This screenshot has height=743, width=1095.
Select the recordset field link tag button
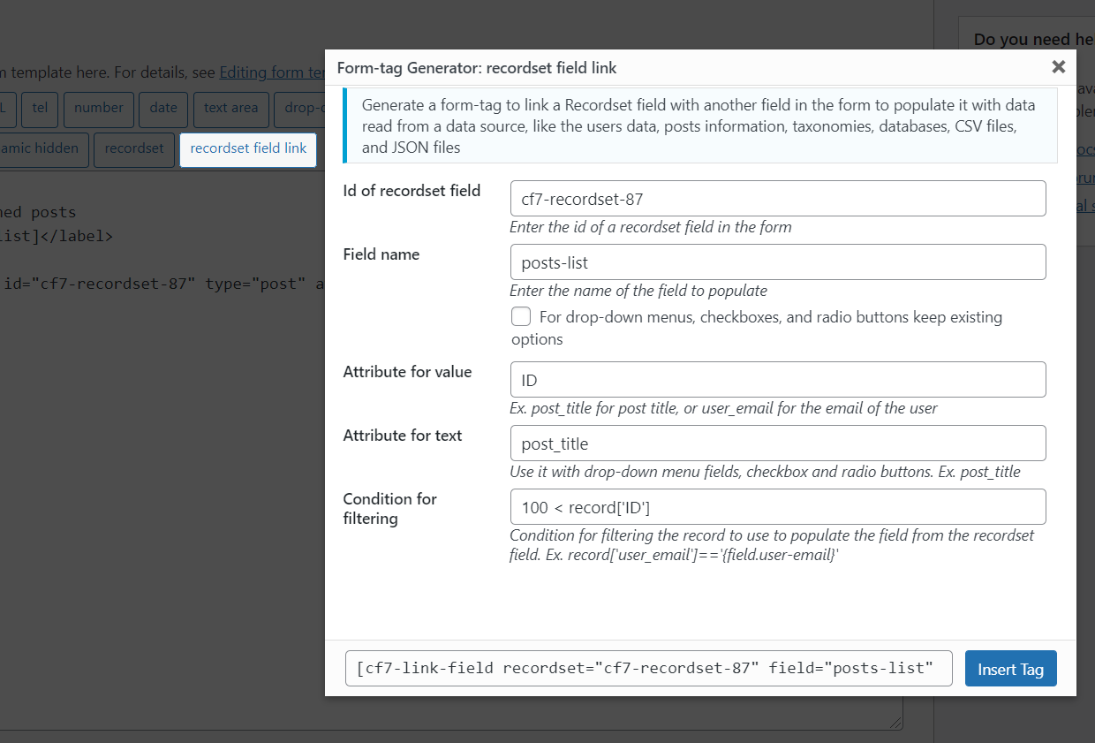(248, 149)
